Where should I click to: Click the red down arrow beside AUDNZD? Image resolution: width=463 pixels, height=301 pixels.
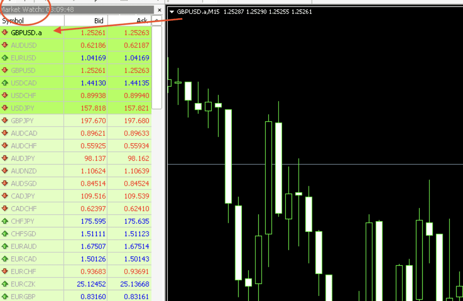[5, 171]
